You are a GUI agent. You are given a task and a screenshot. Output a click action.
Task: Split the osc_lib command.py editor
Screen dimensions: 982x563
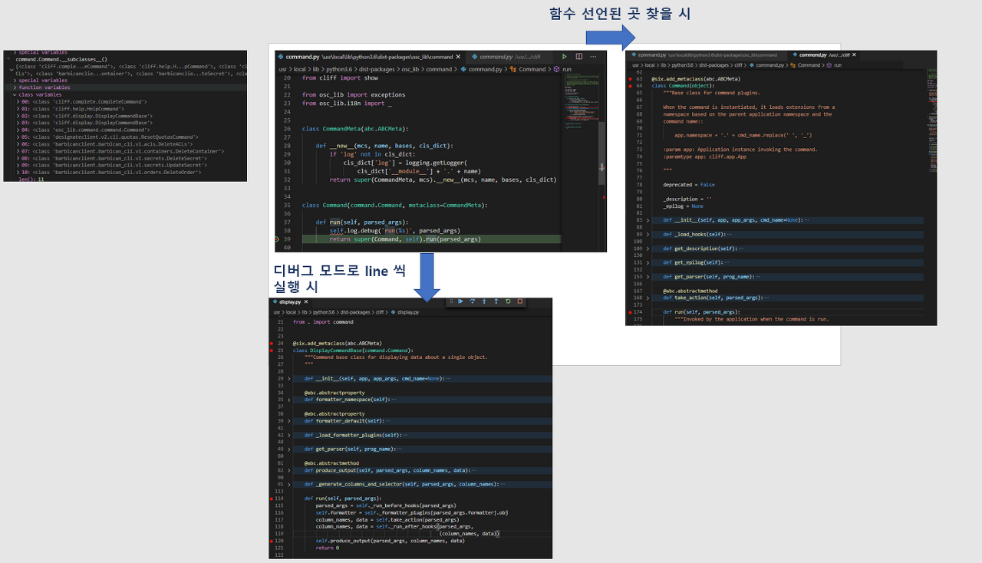[579, 57]
